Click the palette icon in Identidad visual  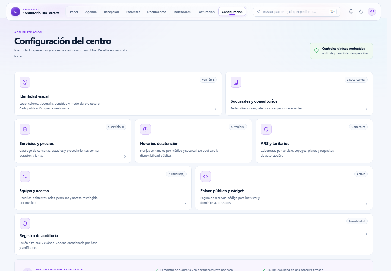25,82
